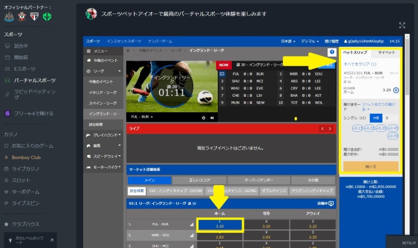Expand the モーターバイク section
Image resolution: width=418 pixels, height=248 pixels.
103,167
